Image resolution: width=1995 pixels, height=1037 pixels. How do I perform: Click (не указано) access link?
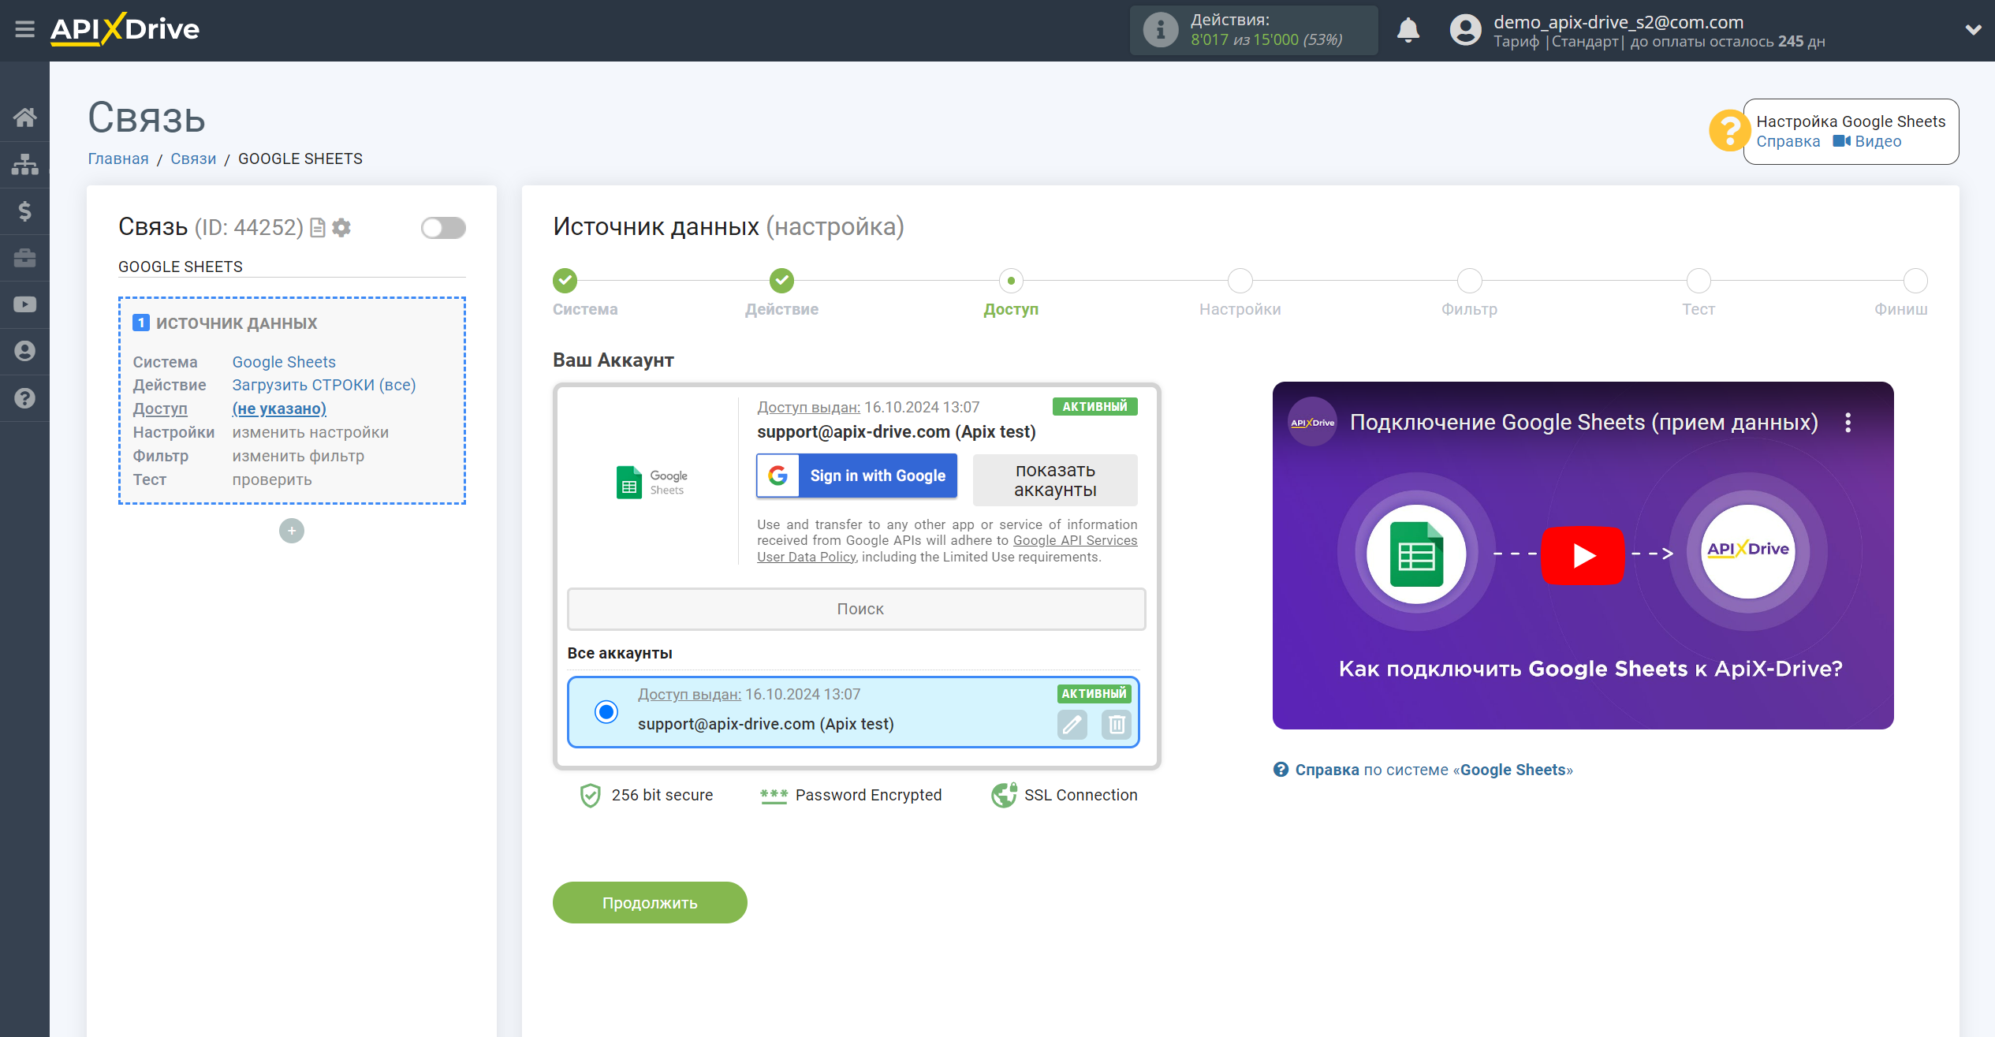[x=279, y=408]
